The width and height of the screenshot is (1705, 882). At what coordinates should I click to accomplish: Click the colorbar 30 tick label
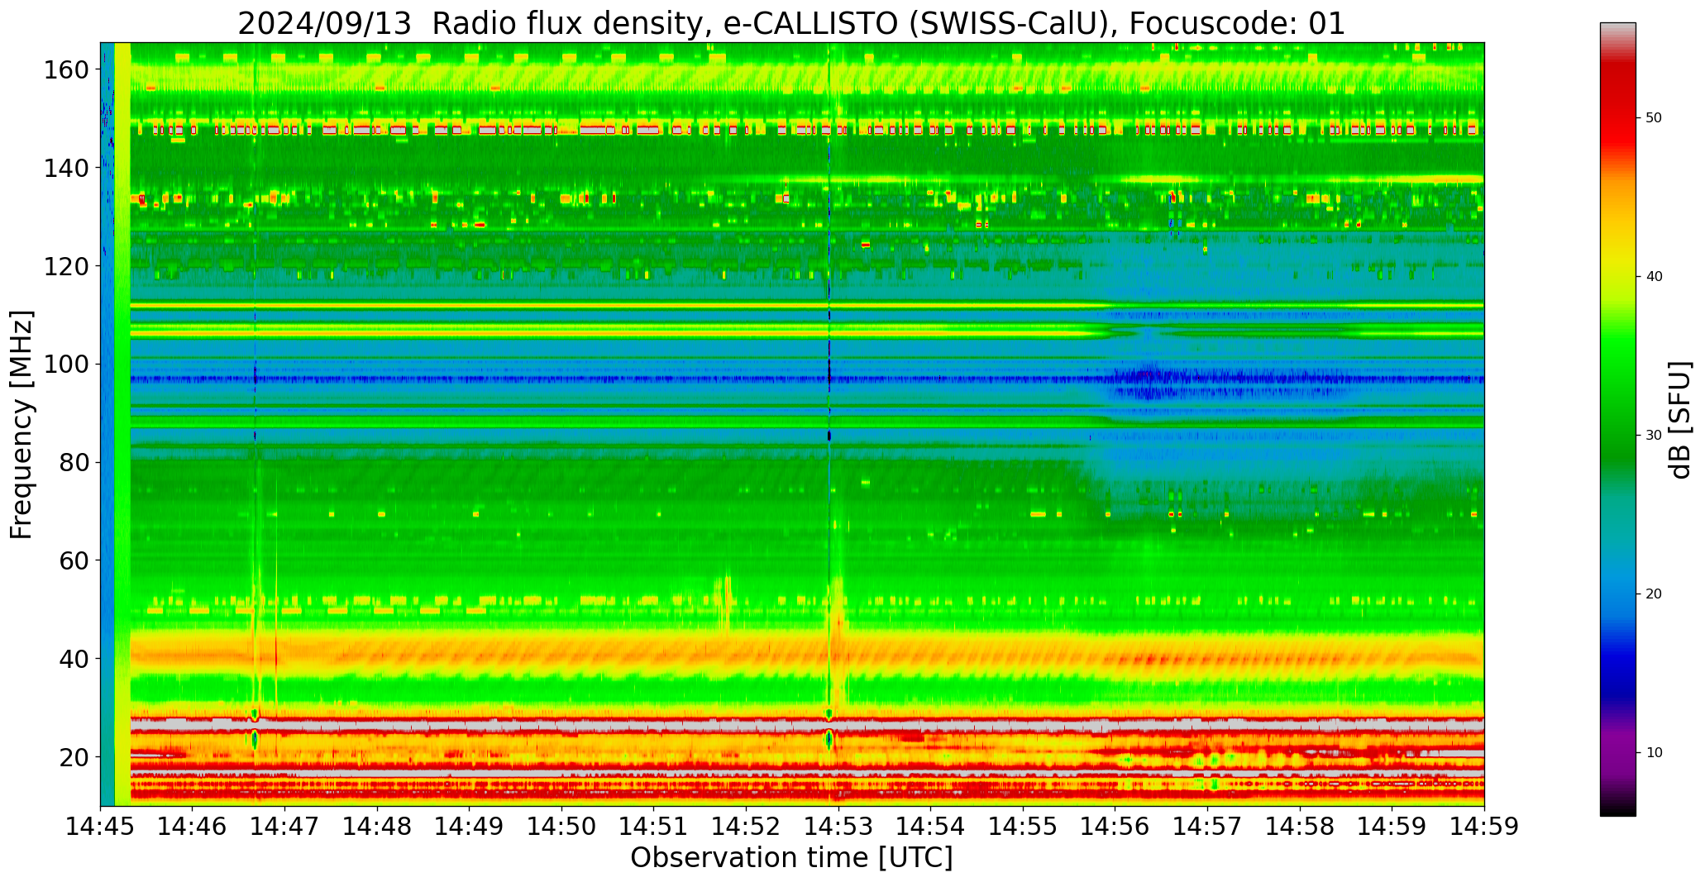point(1654,436)
